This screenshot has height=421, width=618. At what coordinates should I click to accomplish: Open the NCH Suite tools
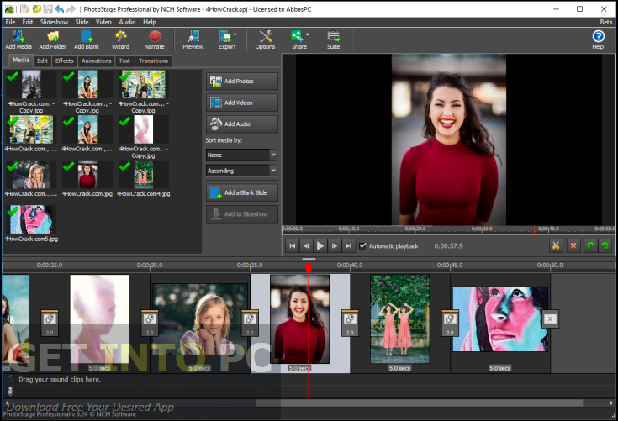point(333,39)
